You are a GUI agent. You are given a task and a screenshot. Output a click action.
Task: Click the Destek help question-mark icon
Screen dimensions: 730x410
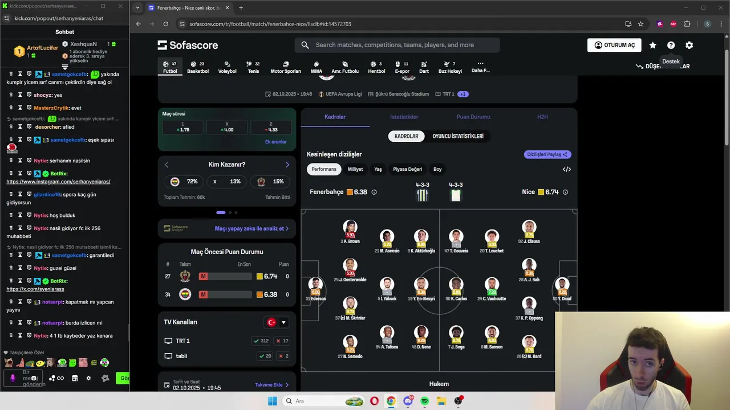[671, 45]
